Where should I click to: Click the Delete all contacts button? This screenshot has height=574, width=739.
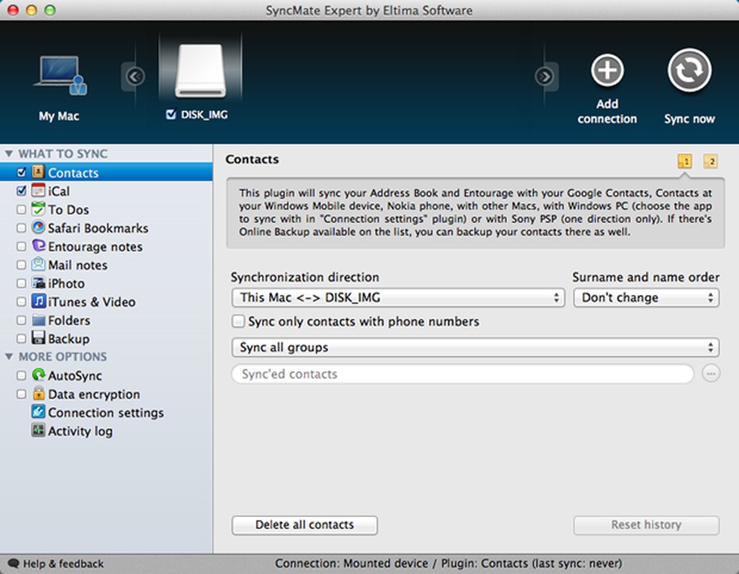coord(304,525)
